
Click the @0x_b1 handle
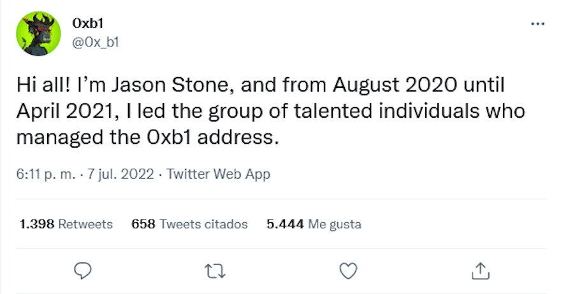96,41
